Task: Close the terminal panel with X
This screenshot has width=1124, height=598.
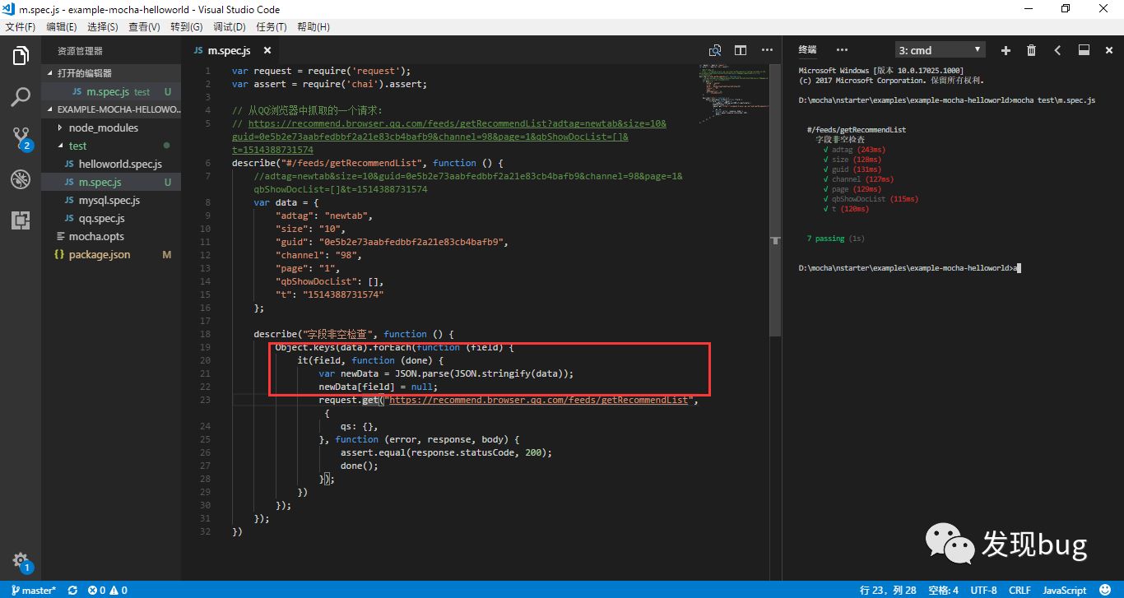Action: [x=1109, y=50]
